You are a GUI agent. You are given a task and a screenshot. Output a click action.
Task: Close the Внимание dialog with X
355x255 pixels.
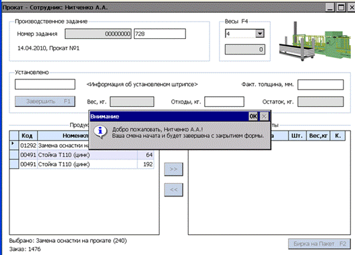[264, 116]
